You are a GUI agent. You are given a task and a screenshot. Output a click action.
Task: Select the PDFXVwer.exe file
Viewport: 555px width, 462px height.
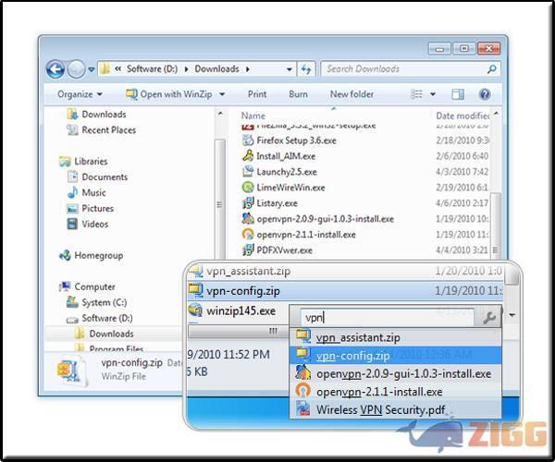tap(284, 250)
